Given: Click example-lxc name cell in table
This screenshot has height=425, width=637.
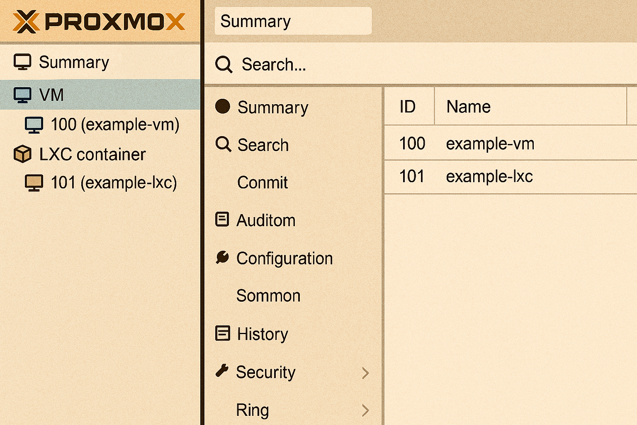Looking at the screenshot, I should point(489,177).
